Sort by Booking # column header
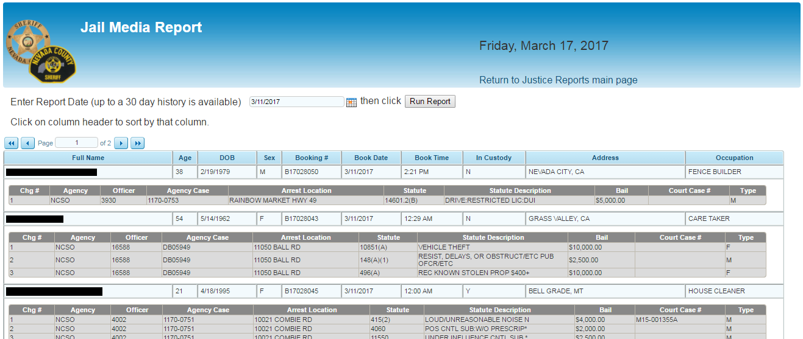Screen dimensions: 803x339 [312, 158]
